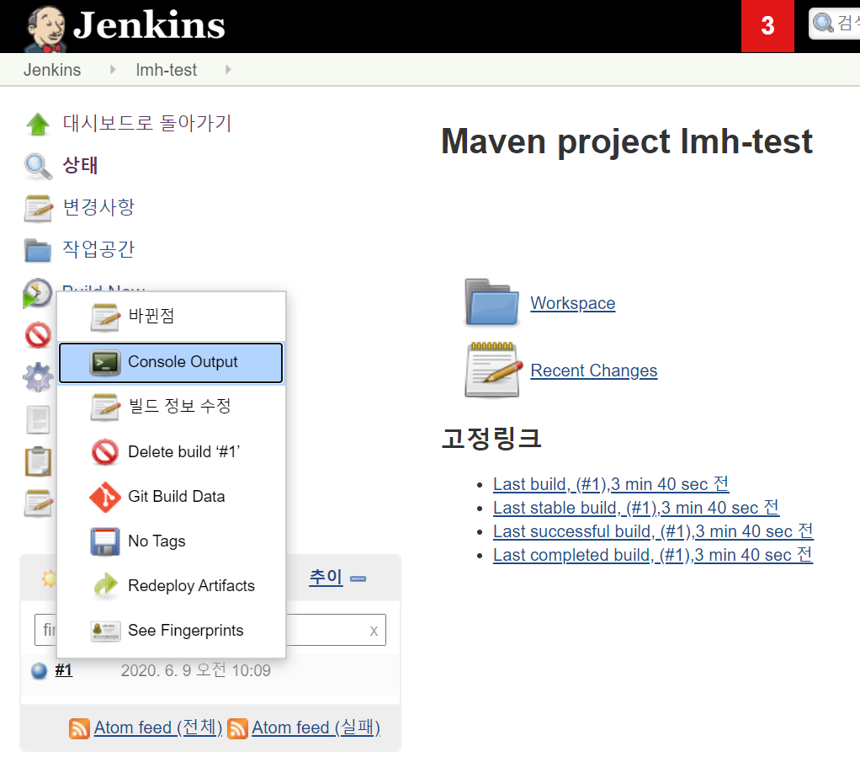Image resolution: width=860 pixels, height=757 pixels.
Task: Open the lmh-test breadcrumb
Action: 166,70
